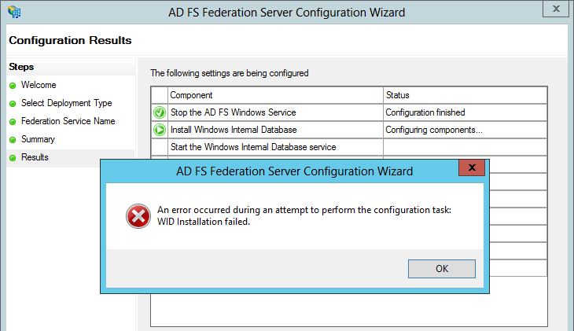Click the green arrow icon for Install WID
Image resolution: width=574 pixels, height=331 pixels.
click(159, 130)
